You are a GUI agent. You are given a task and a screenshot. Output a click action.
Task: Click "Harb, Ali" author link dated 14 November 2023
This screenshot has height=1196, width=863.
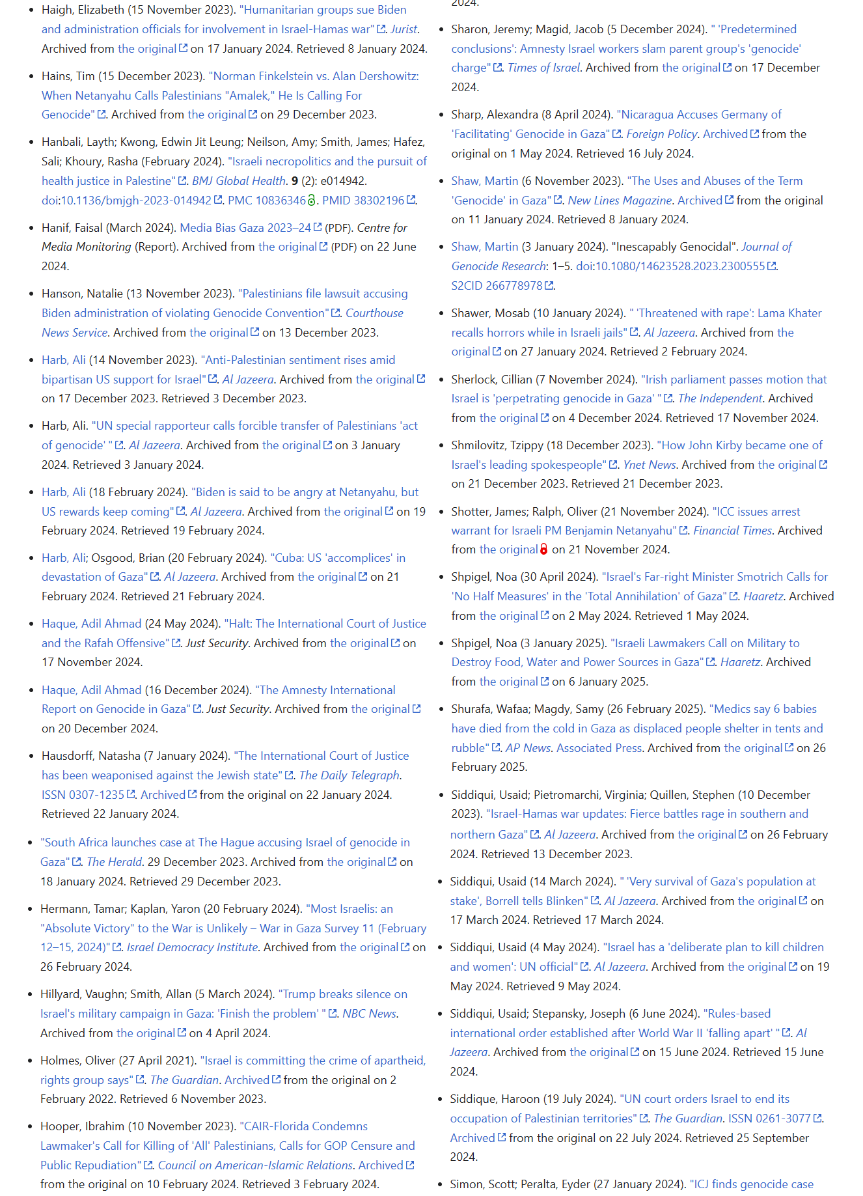click(64, 360)
